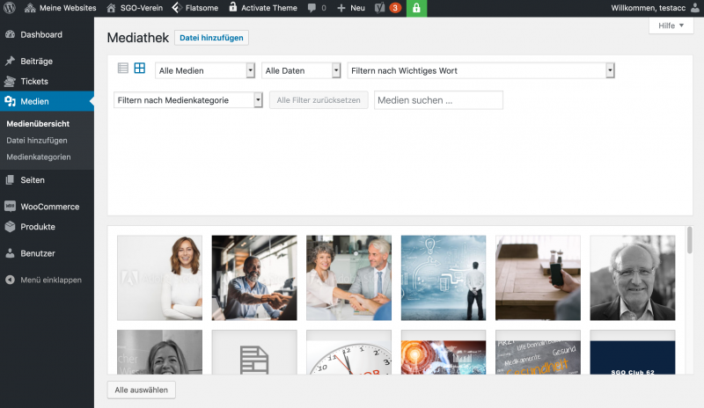Open the Willkommen, testacc user menu
Screen dimensions: 704x408
click(655, 8)
